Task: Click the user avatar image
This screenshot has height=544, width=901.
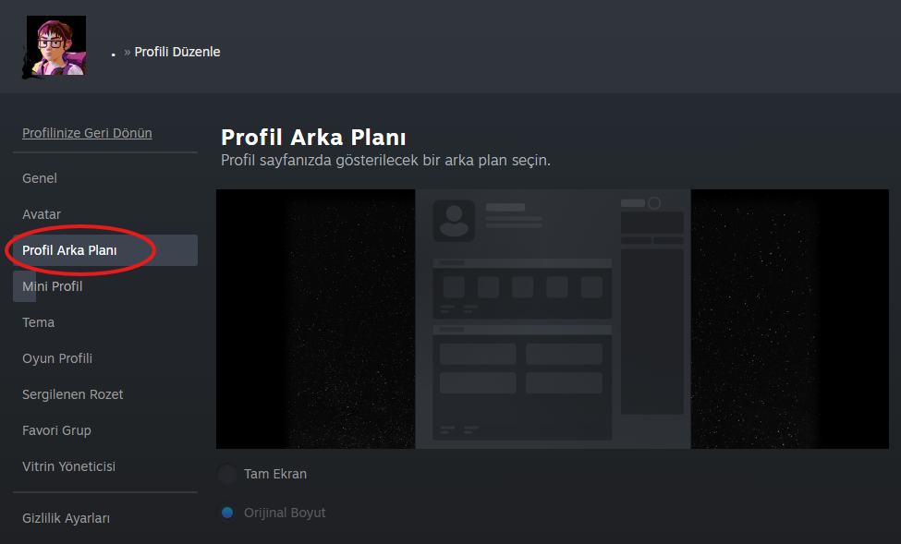Action: (56, 46)
